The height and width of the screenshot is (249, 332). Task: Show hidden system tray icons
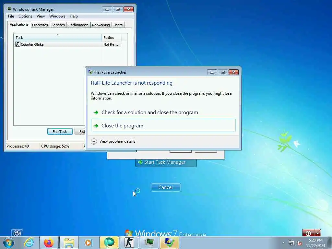[x=283, y=243]
